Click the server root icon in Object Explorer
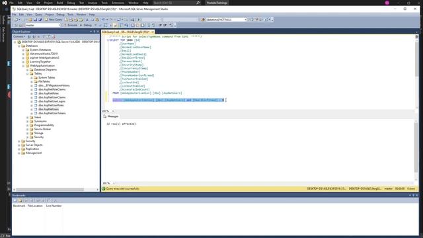The image size is (423, 238). 19,42
